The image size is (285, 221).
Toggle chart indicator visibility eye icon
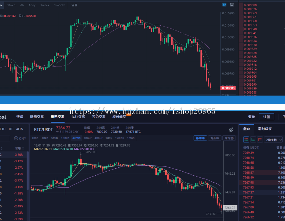click(x=231, y=130)
